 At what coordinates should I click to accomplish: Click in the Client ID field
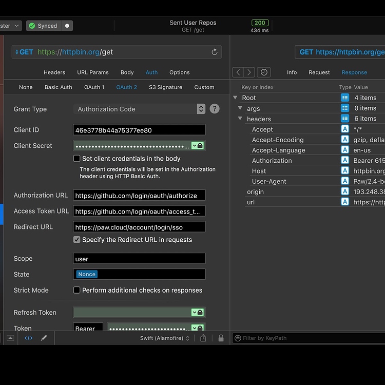pos(139,130)
